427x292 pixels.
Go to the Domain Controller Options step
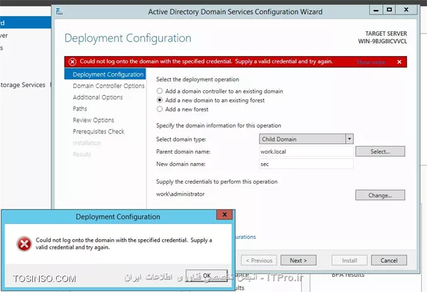pos(108,86)
